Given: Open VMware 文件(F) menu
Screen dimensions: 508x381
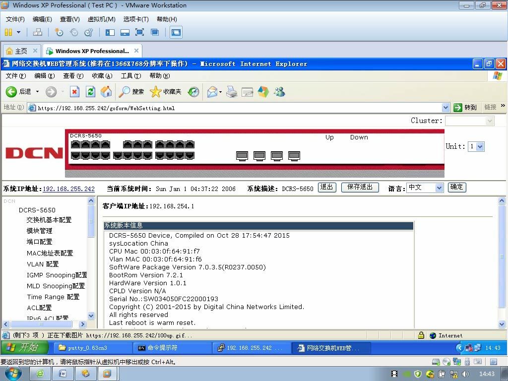Looking at the screenshot, I should point(15,19).
